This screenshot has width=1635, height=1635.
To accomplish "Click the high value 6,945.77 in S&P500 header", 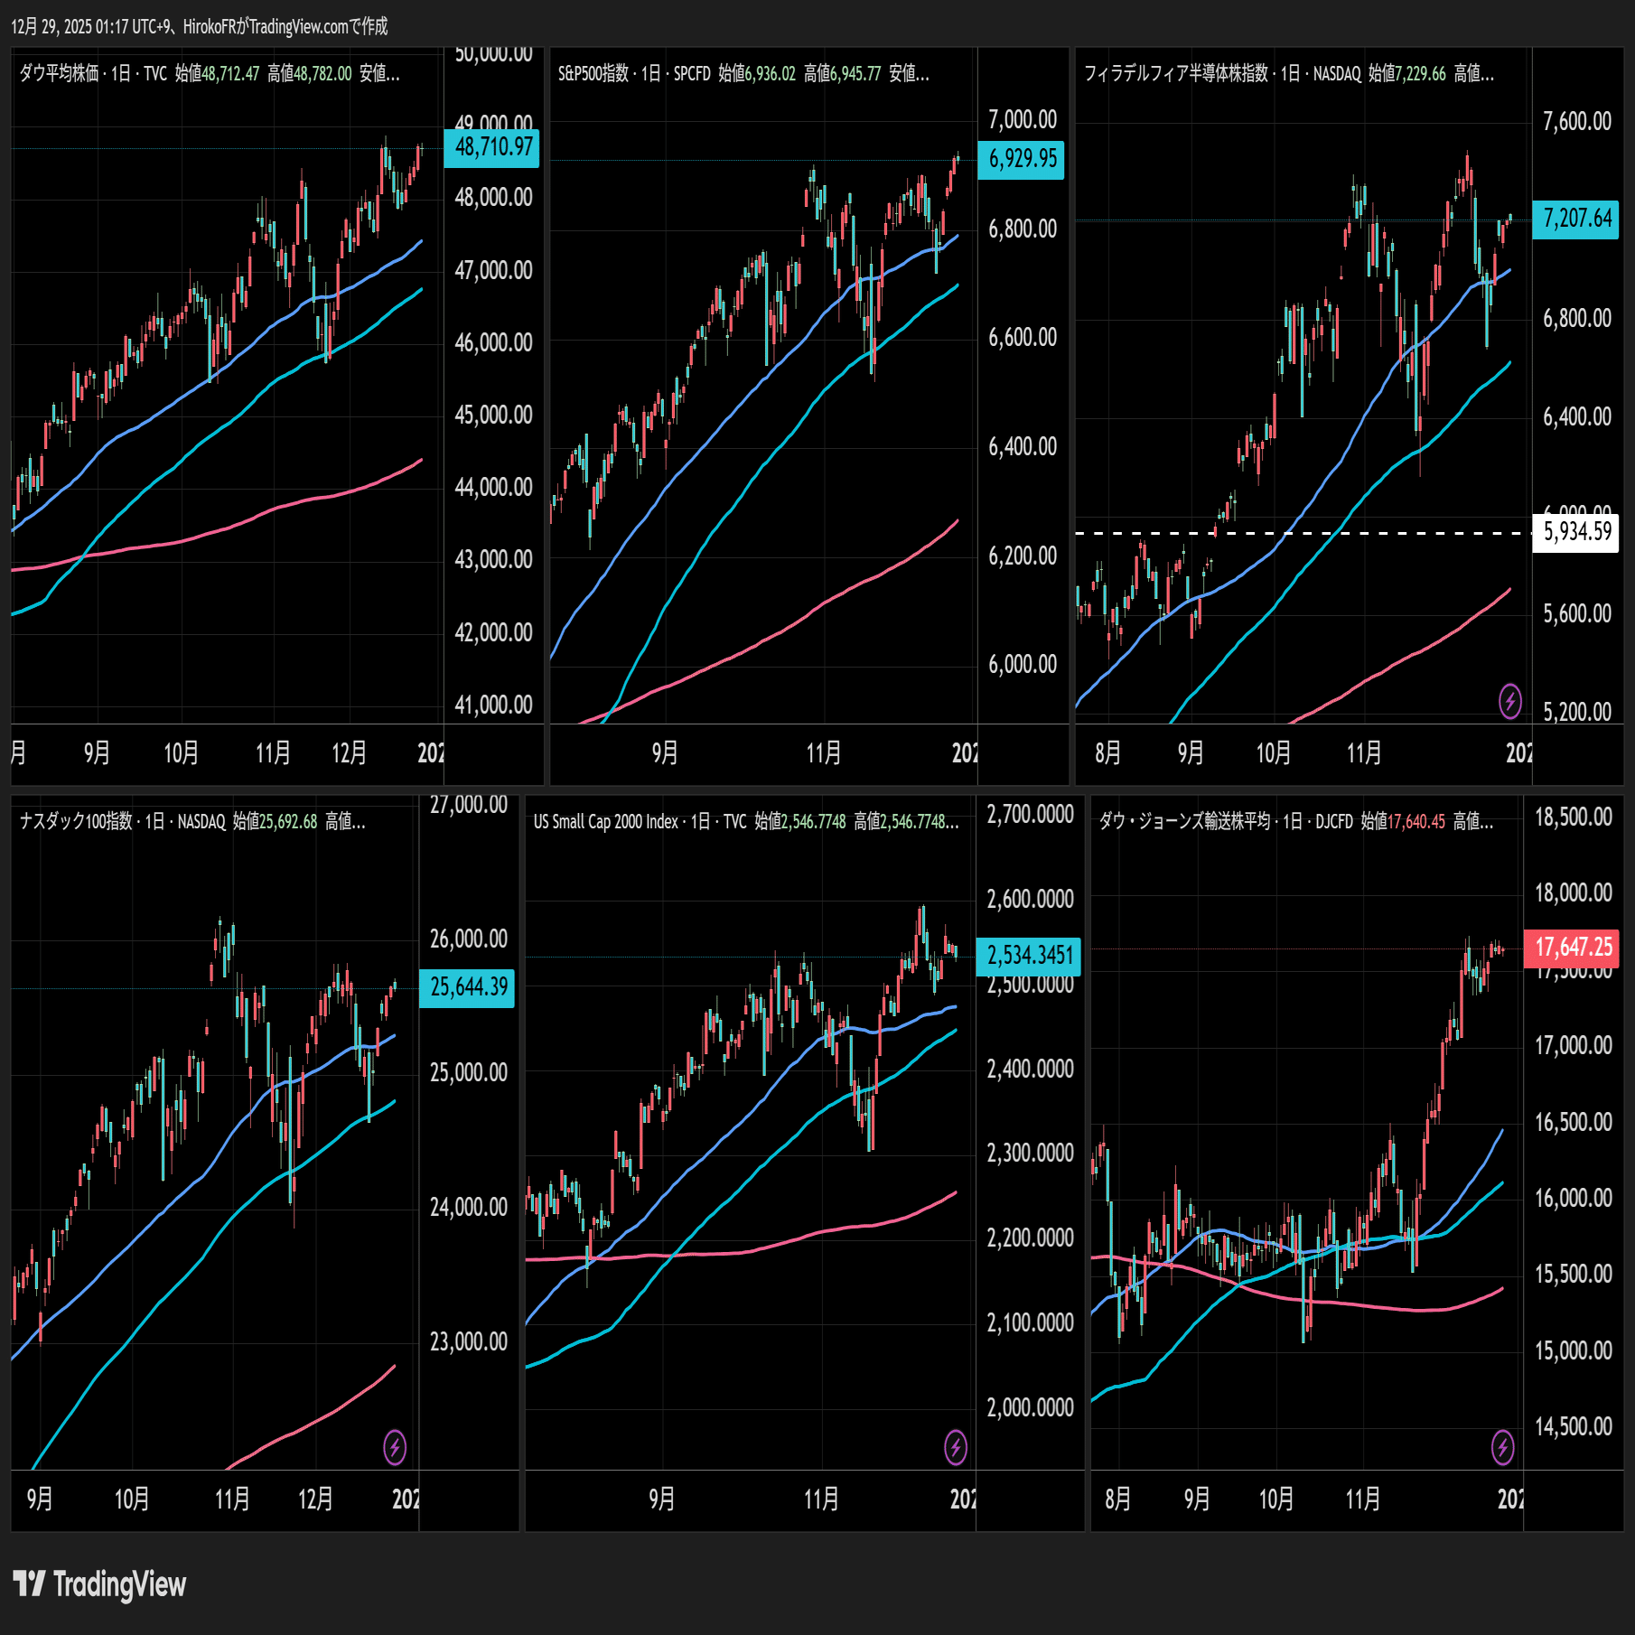I will coord(855,73).
